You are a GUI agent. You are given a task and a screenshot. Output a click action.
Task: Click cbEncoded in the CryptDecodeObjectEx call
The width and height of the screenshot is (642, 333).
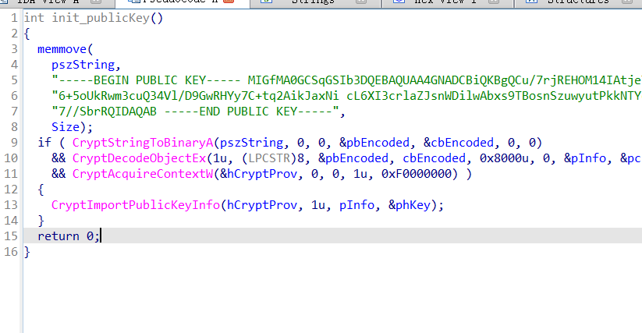[x=434, y=158]
